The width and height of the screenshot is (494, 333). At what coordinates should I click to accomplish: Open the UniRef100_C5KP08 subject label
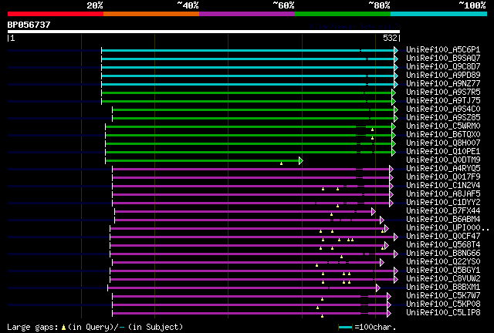(x=443, y=304)
